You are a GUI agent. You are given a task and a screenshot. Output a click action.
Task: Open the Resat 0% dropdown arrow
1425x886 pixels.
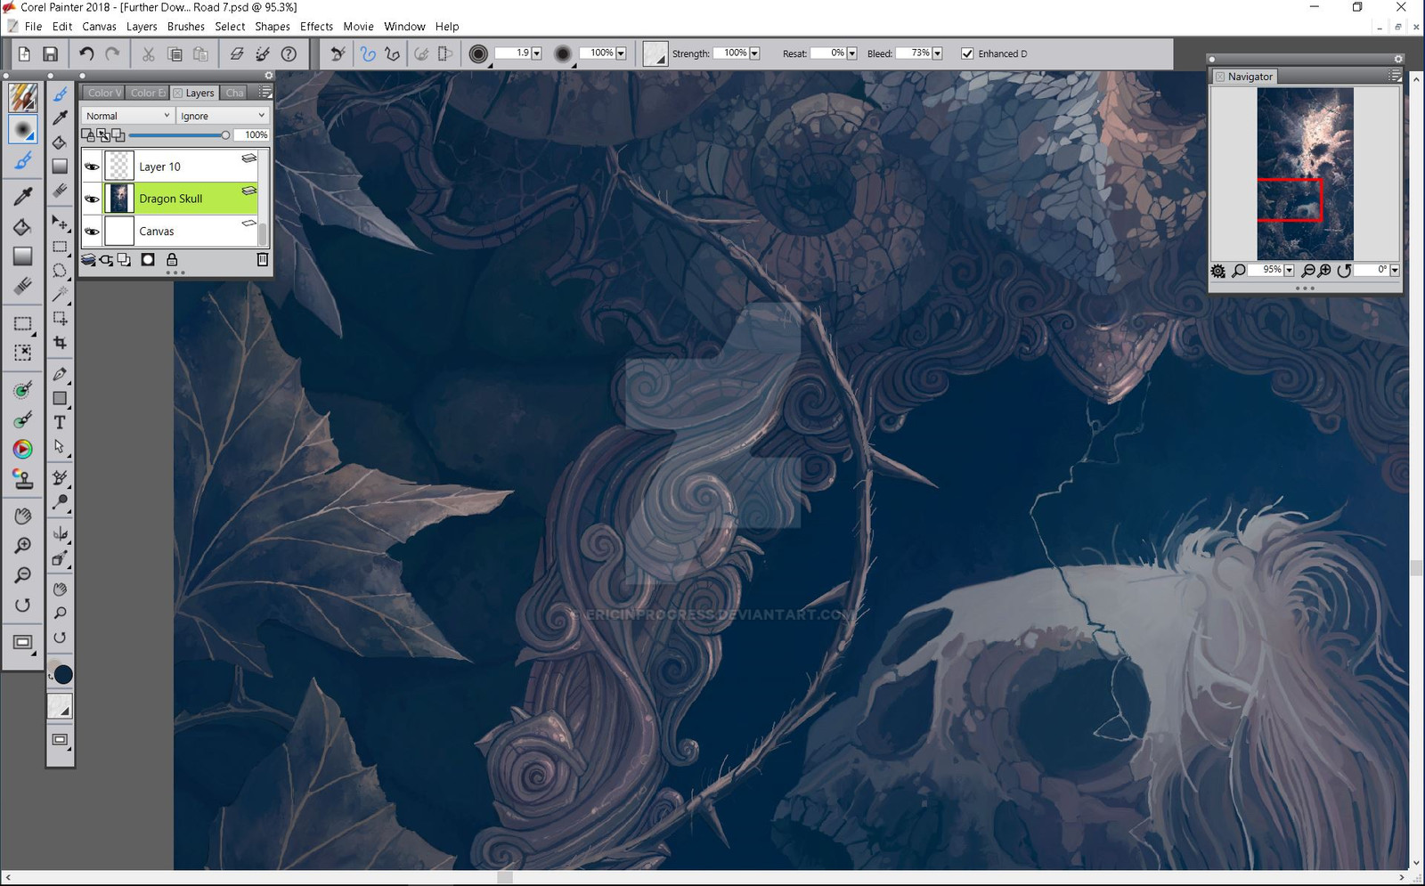(851, 53)
